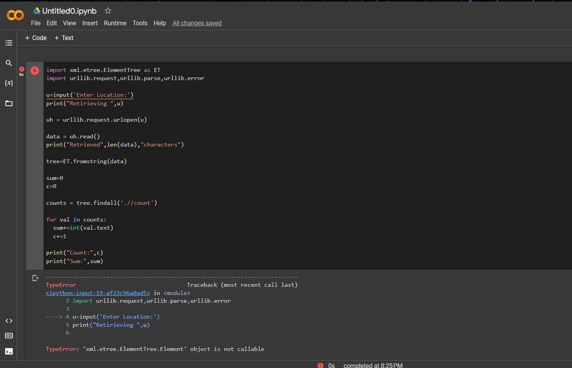Star the Untitled0.ipynb notebook

[x=108, y=10]
